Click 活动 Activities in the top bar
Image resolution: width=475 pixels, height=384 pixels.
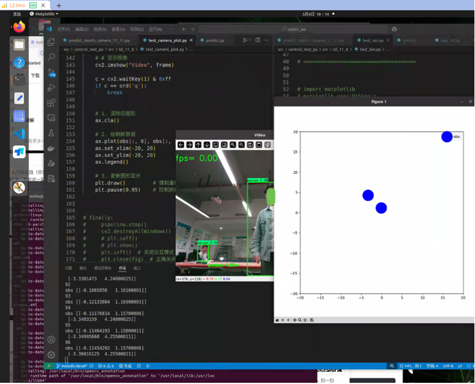[x=17, y=14]
